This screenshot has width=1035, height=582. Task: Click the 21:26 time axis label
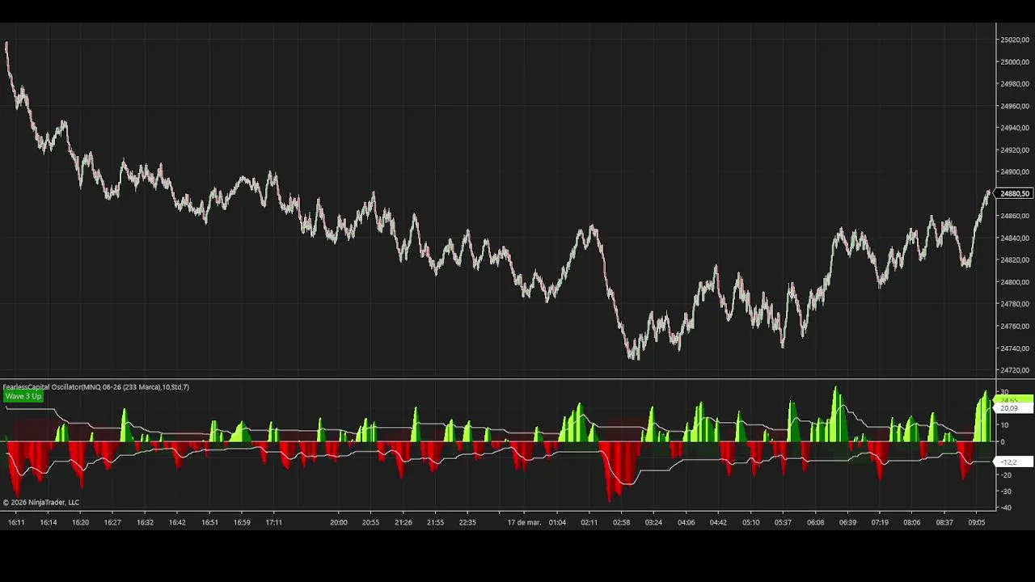[x=403, y=523]
